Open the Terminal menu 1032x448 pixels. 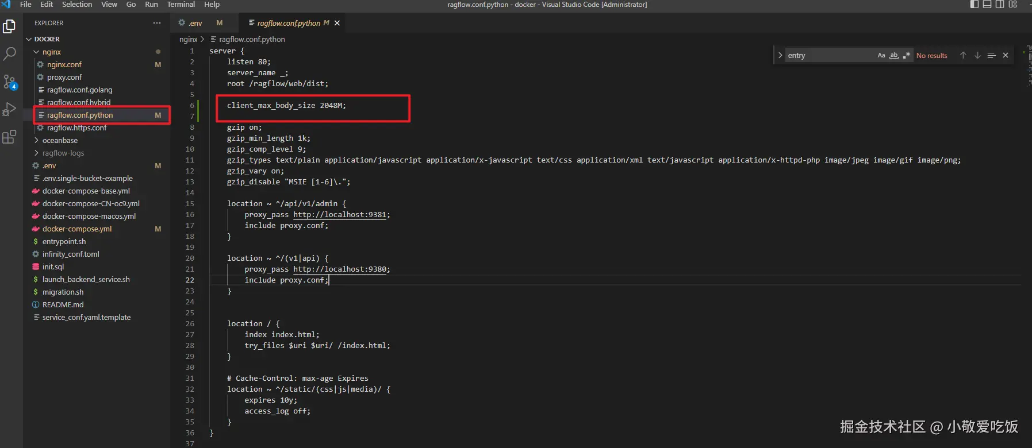point(181,5)
